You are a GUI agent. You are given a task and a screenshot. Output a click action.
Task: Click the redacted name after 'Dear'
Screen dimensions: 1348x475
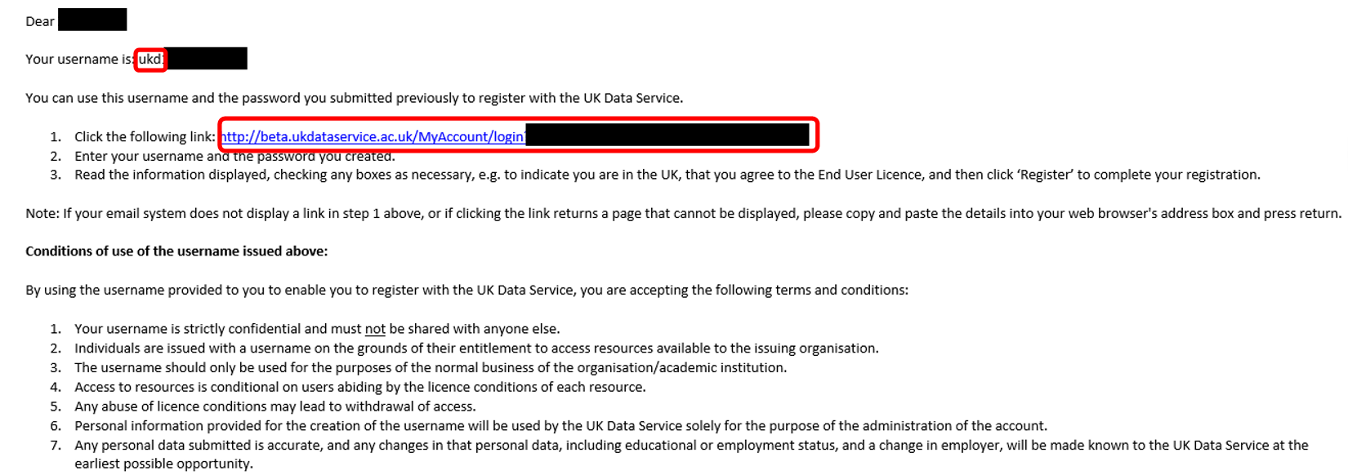[x=92, y=20]
